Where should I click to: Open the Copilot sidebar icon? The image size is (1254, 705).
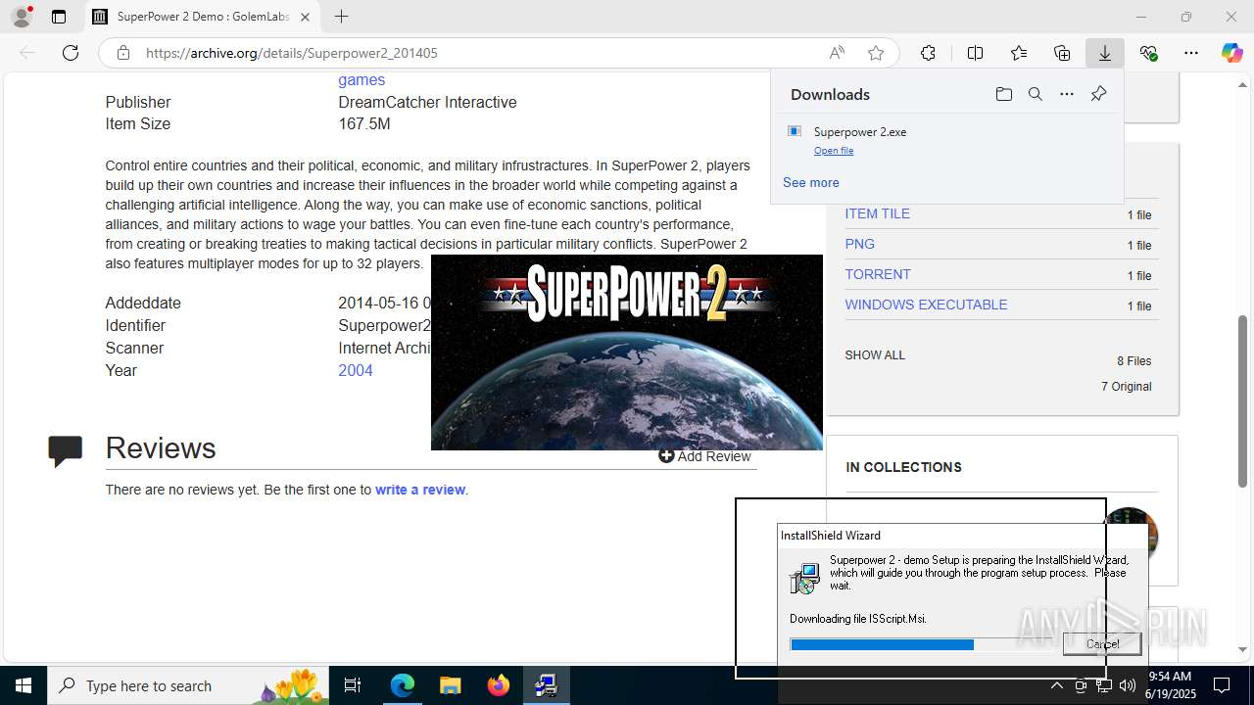pos(1231,53)
